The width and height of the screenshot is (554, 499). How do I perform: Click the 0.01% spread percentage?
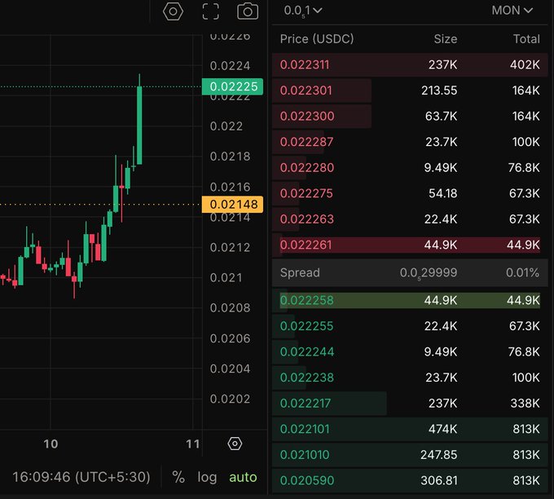(x=522, y=272)
